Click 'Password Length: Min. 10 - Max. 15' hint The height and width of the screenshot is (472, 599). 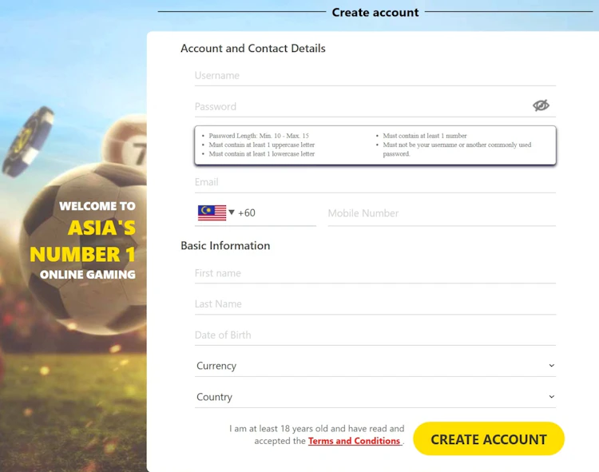tap(259, 136)
